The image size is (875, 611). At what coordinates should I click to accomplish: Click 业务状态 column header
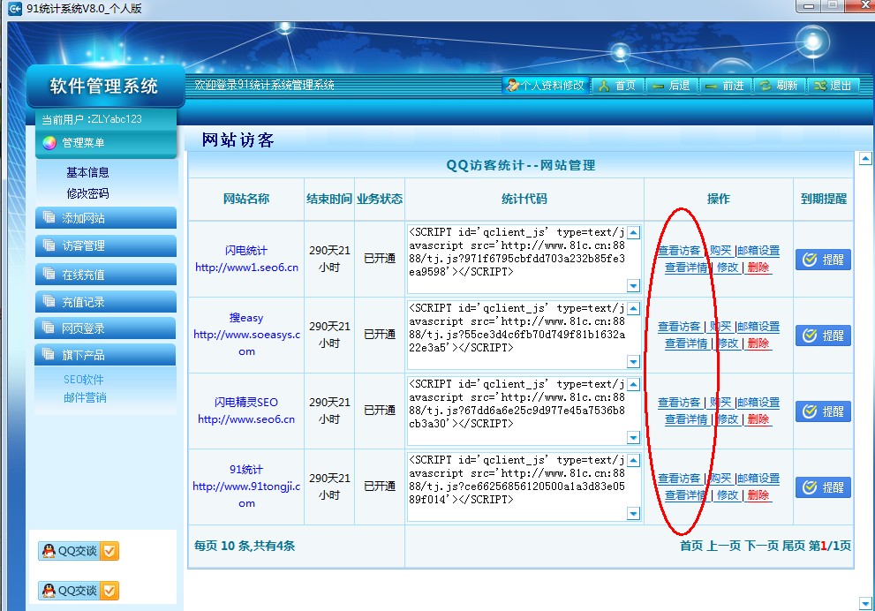(380, 199)
